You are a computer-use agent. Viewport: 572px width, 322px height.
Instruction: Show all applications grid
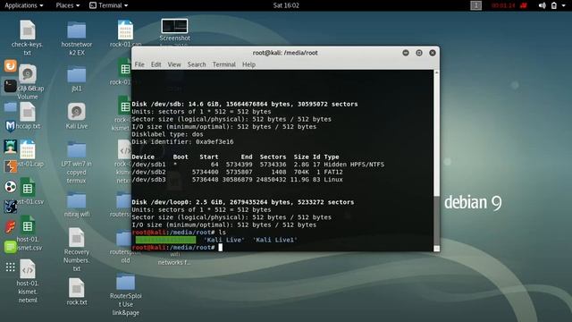coord(10,267)
